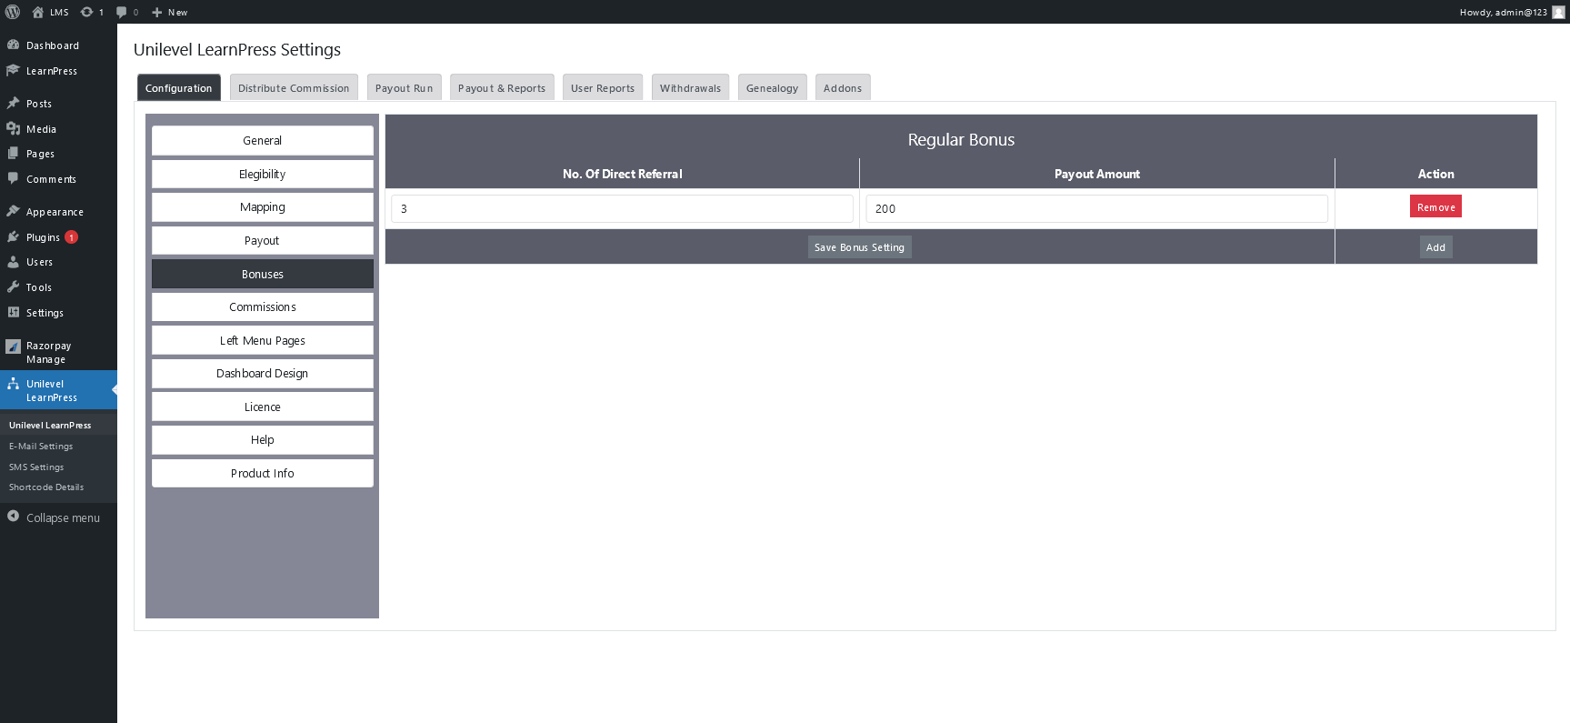
Task: Click the comments bubble icon in admin bar
Action: [x=122, y=12]
